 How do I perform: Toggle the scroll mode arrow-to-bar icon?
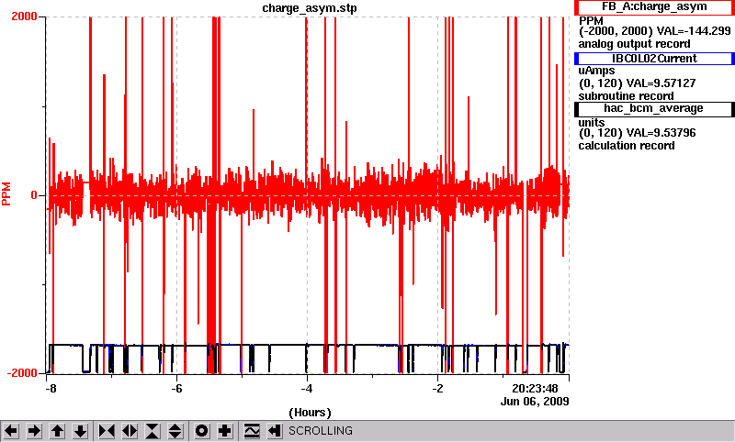275,431
